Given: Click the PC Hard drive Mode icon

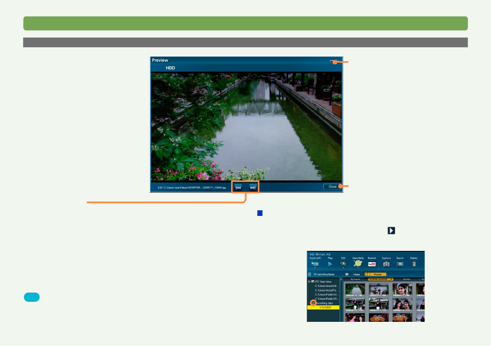Looking at the screenshot, I should tap(309, 275).
